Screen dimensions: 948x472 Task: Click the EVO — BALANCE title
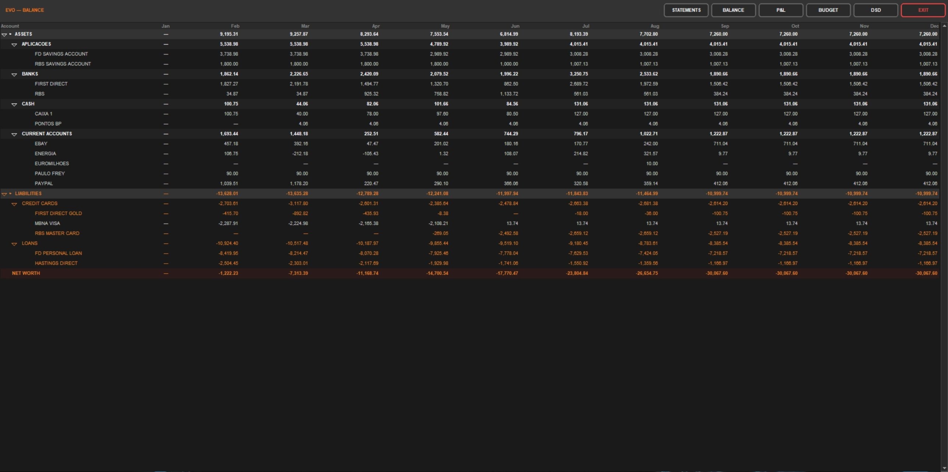click(x=25, y=10)
